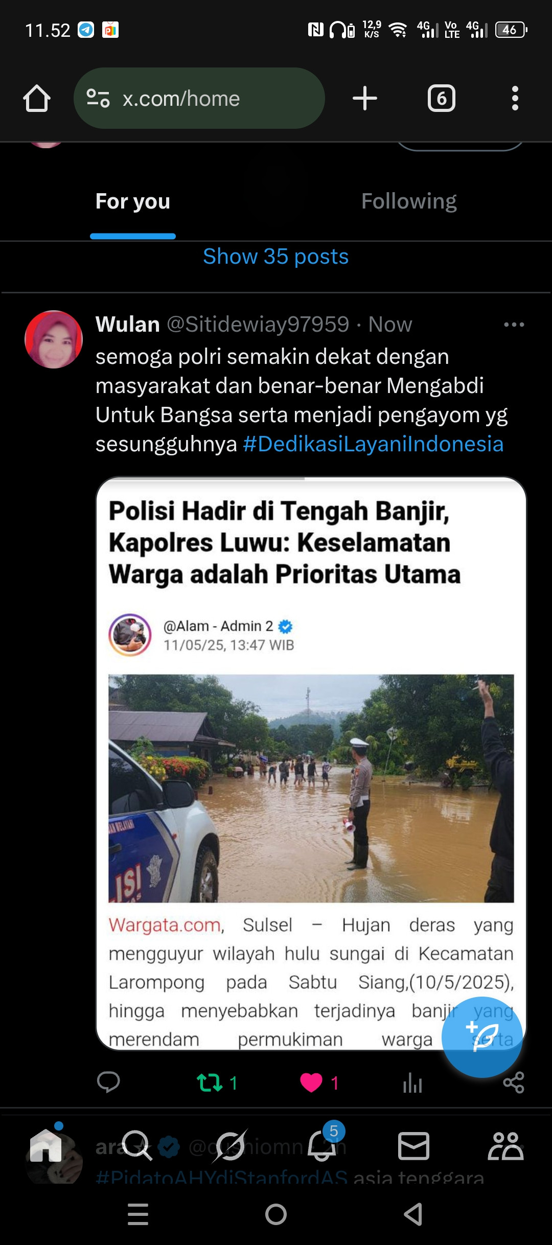Tap the x.com/home address bar
Viewport: 552px width, 1245px height.
pyautogui.click(x=199, y=98)
